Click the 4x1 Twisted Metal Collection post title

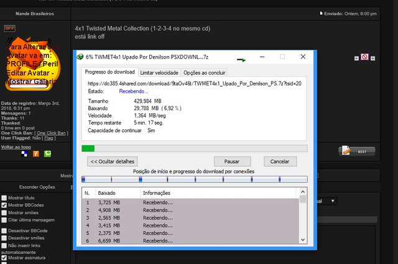(x=142, y=29)
